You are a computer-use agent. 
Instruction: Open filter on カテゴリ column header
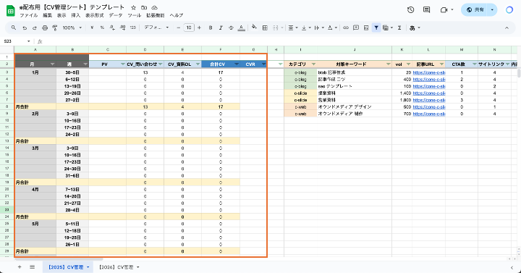pos(313,64)
